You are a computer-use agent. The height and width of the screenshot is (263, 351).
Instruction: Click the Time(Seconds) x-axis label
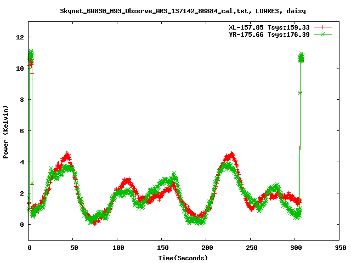pos(183,258)
